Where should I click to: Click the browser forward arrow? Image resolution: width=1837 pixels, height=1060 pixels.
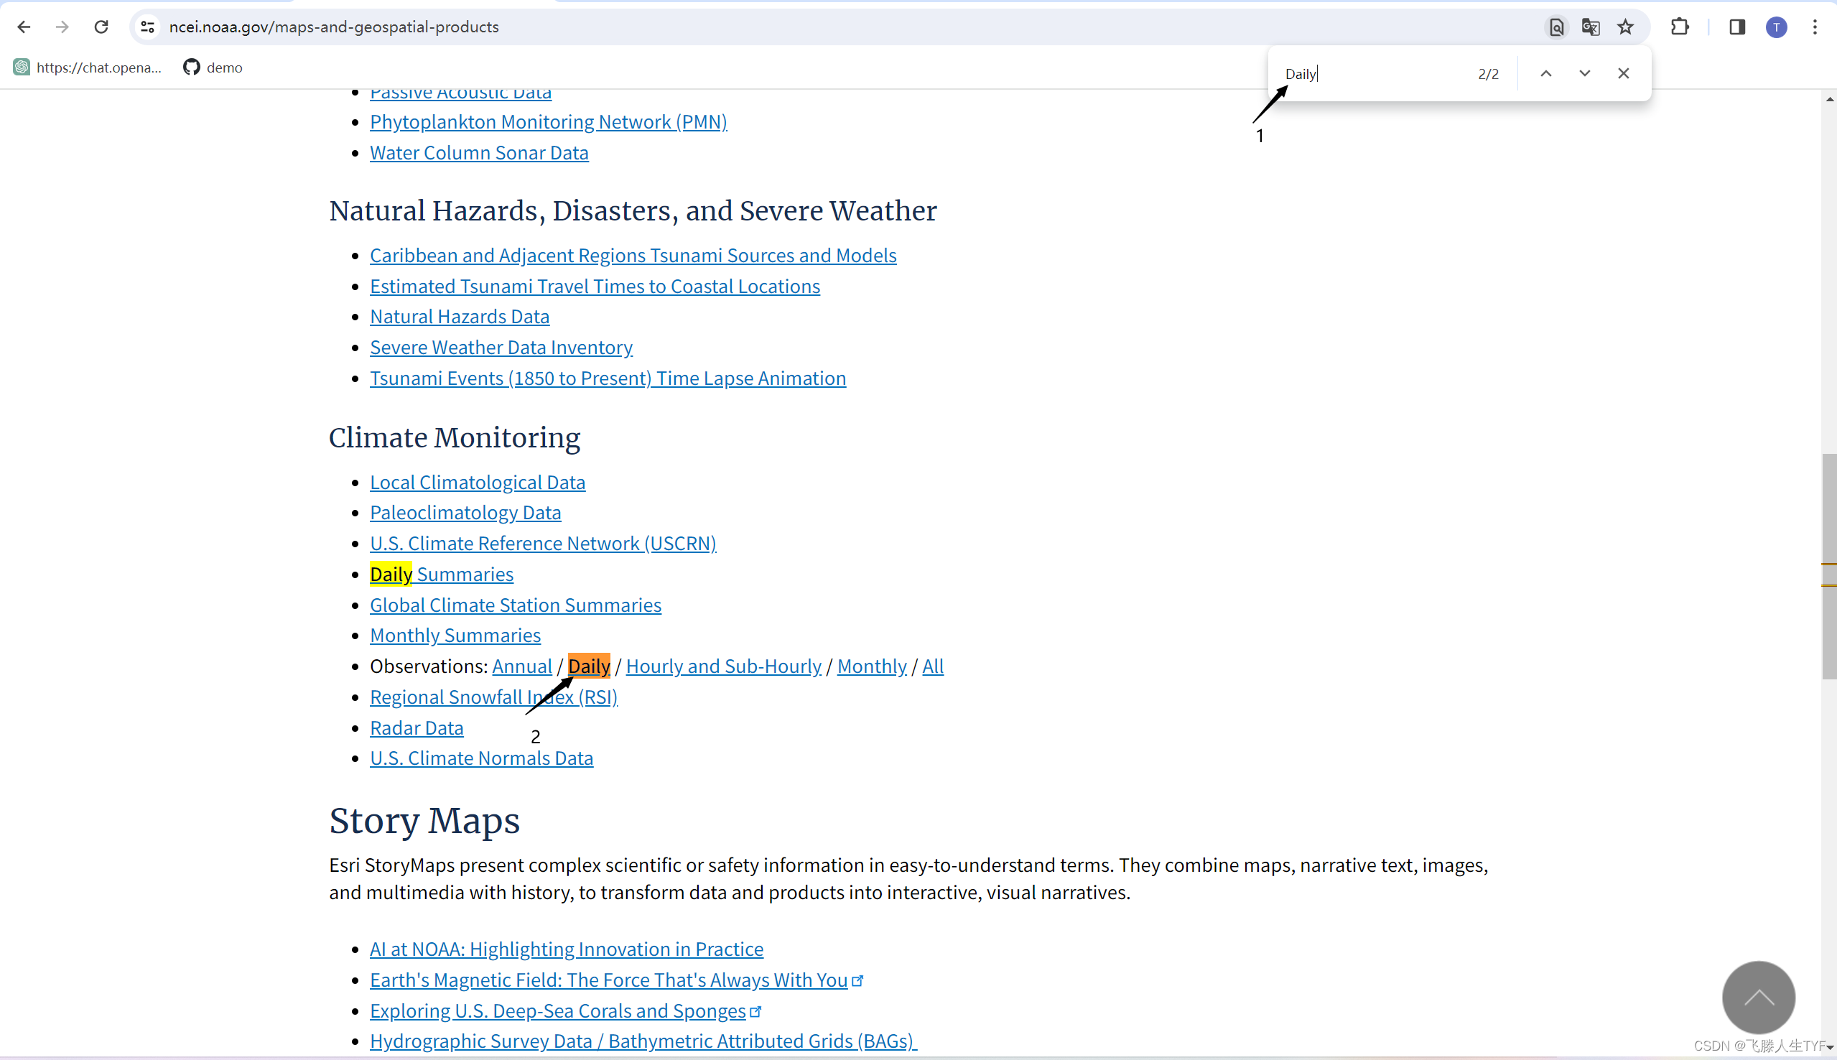pyautogui.click(x=62, y=27)
